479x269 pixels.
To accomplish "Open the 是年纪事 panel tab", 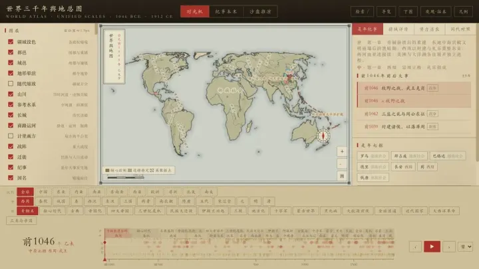I will [x=367, y=29].
